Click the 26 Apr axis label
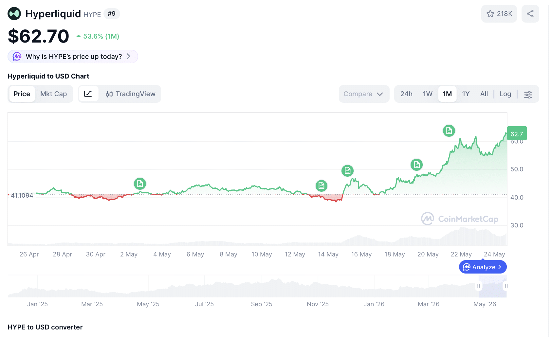This screenshot has height=337, width=552. click(x=29, y=254)
